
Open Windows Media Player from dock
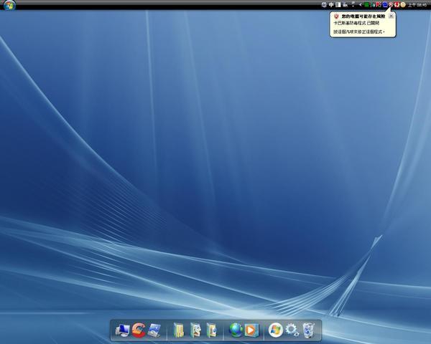251,330
